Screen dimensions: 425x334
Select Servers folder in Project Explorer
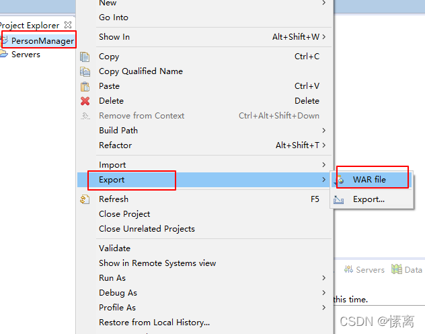pos(26,55)
